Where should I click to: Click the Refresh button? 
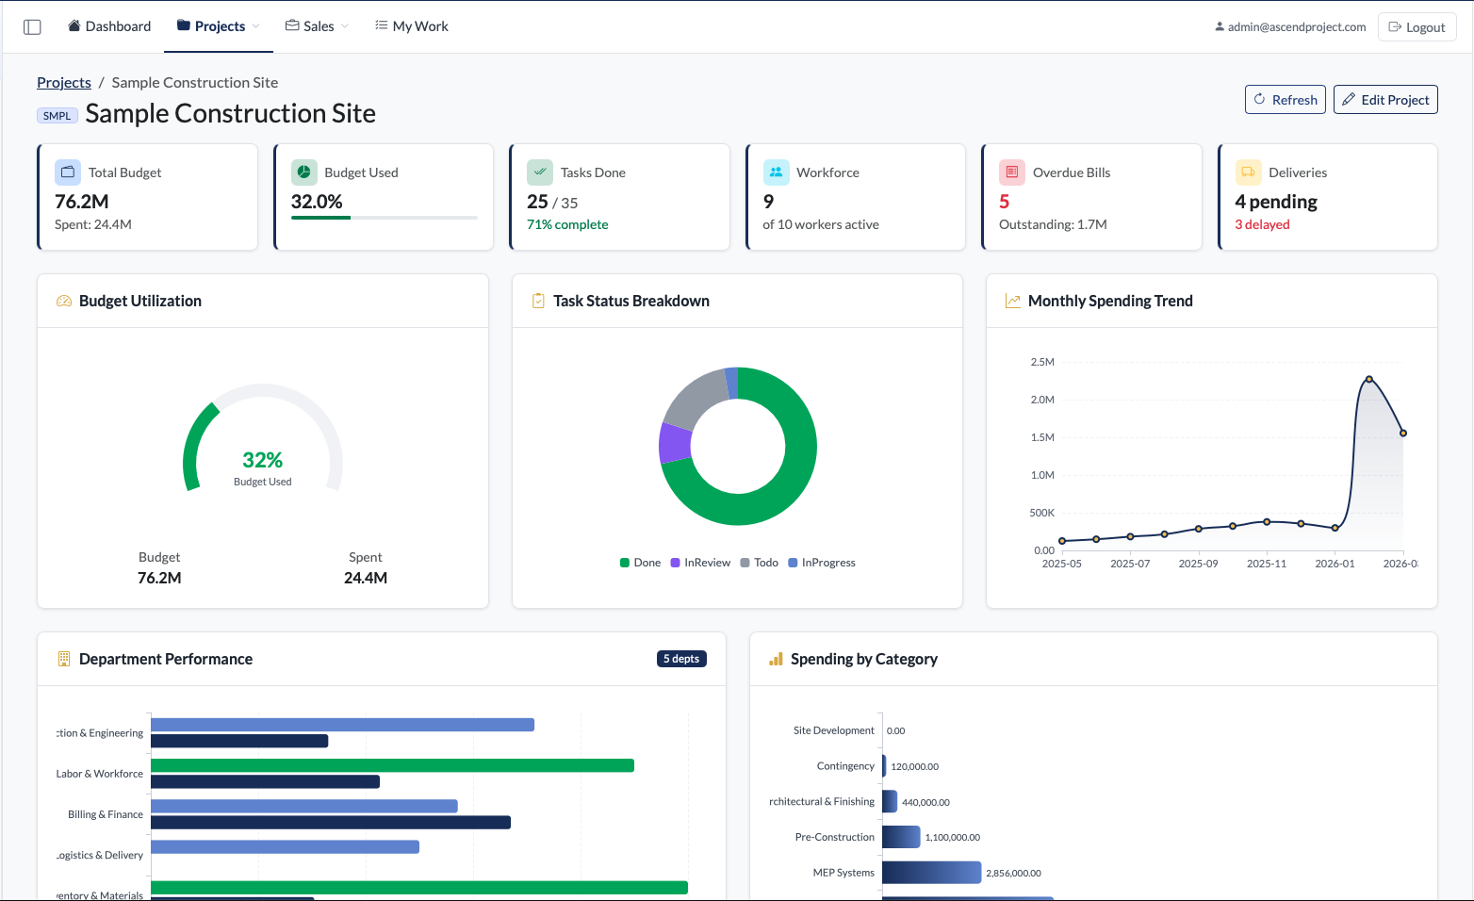tap(1286, 99)
